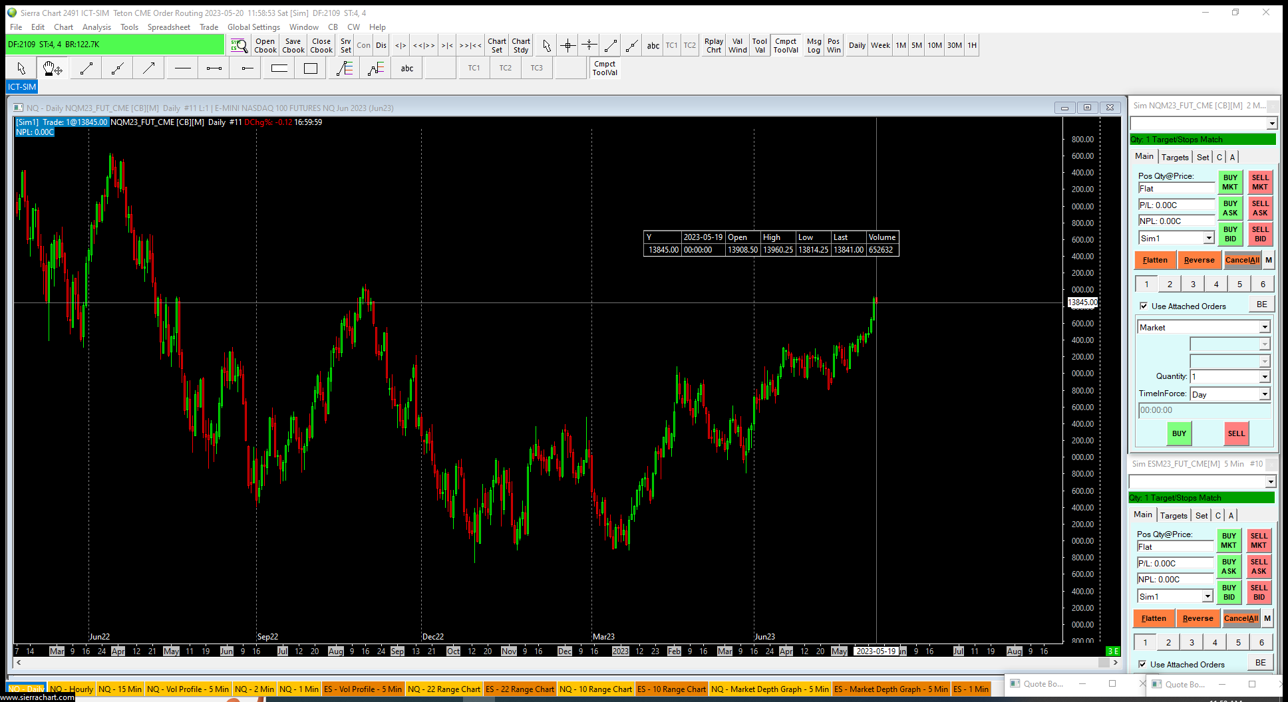Click the ray tool in top toolbar

[631, 45]
